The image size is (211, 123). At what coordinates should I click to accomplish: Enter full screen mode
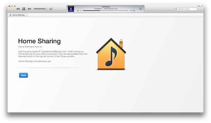[202, 6]
